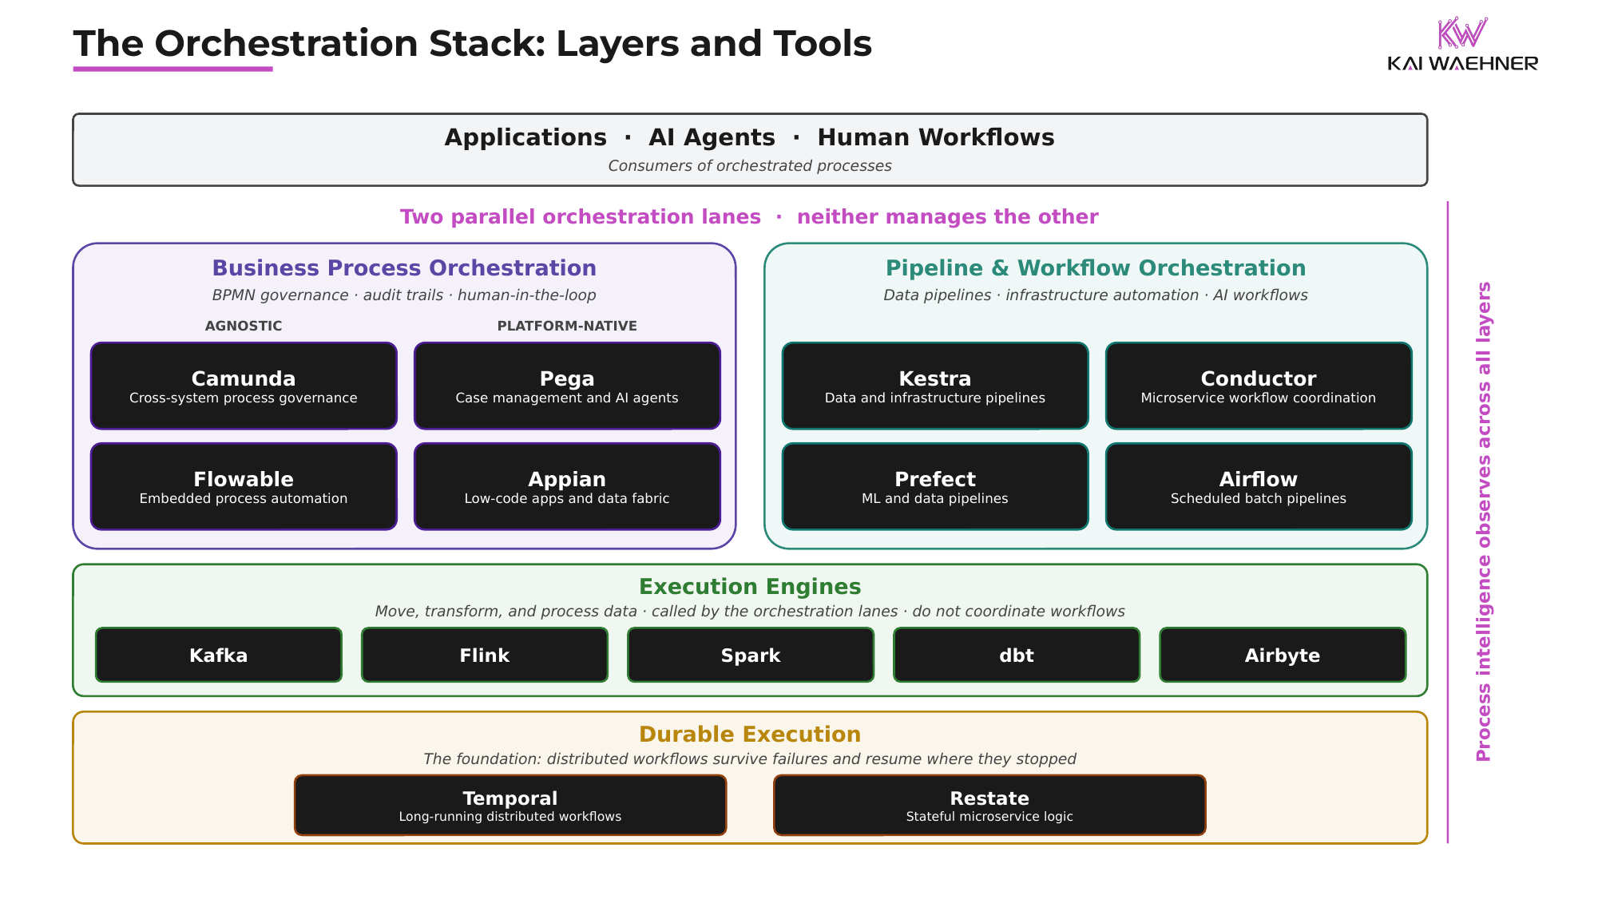This screenshot has width=1598, height=899.
Task: Open the Flowable card
Action: pyautogui.click(x=244, y=487)
